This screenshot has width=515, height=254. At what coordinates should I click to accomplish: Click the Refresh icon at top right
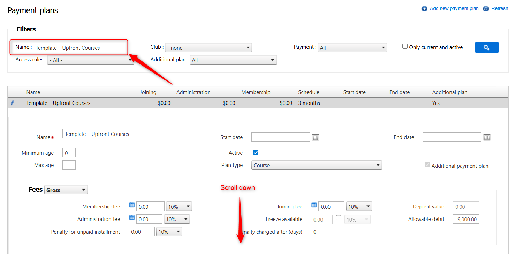pos(486,9)
